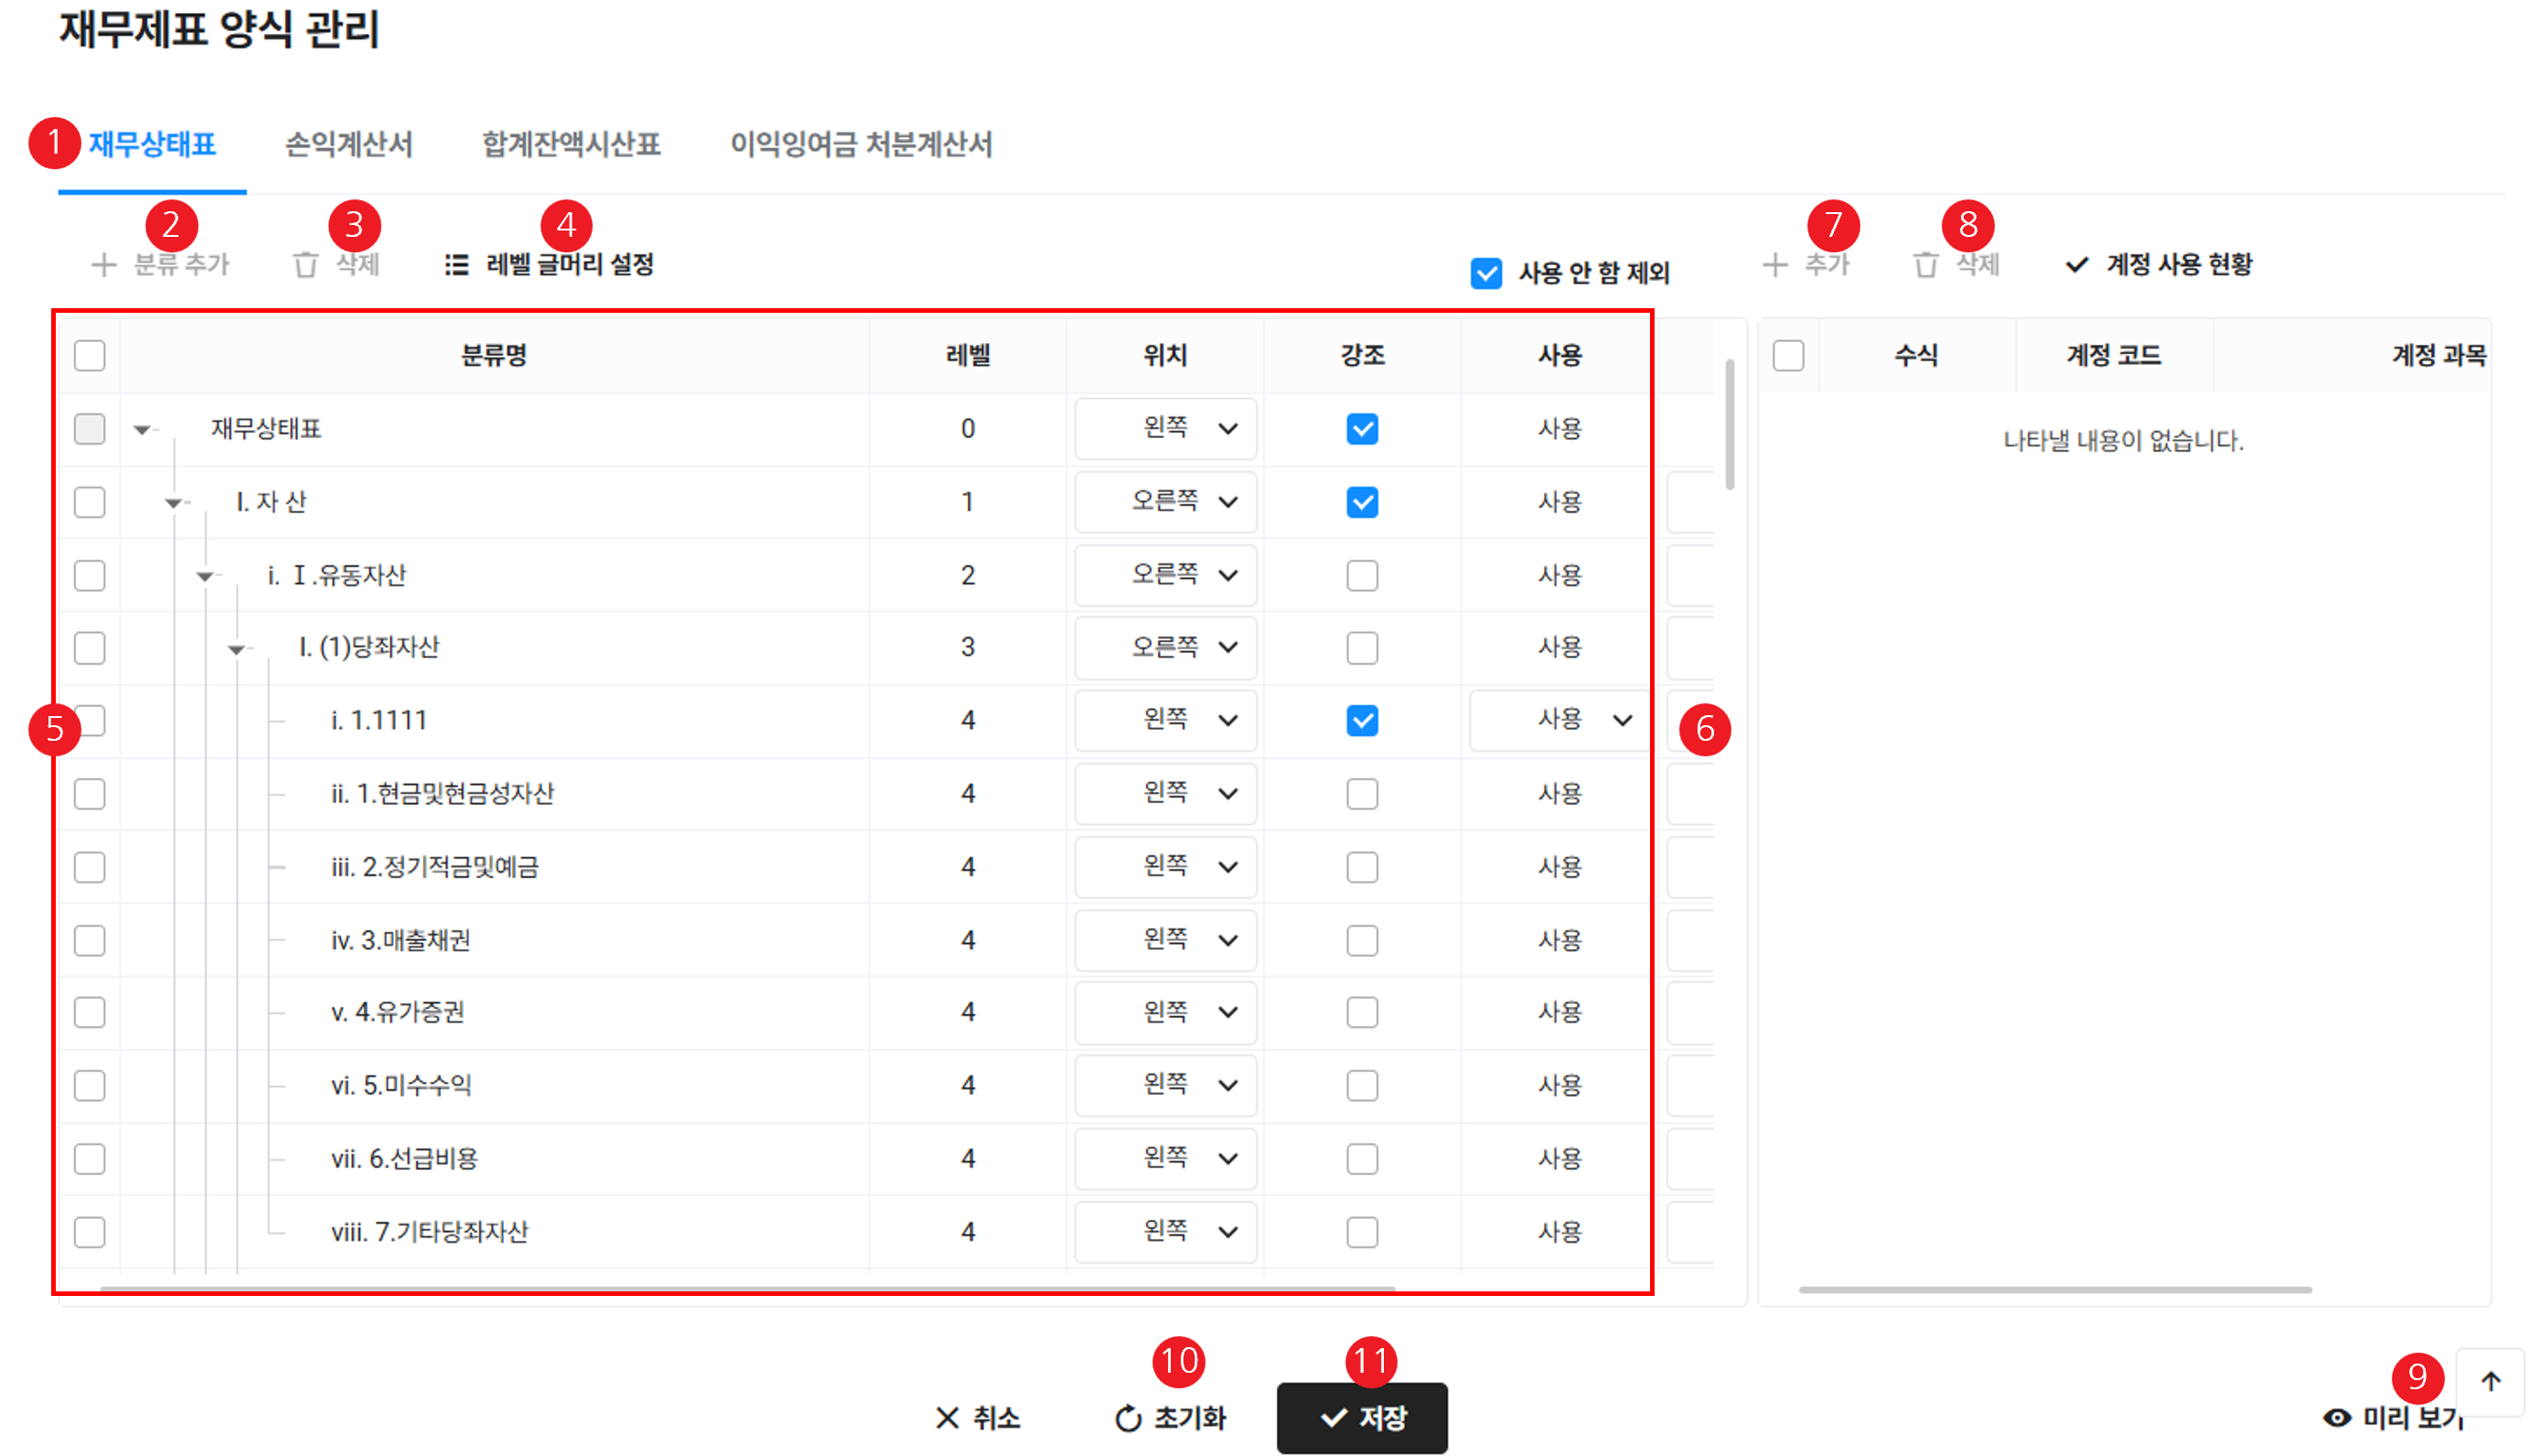Click the eye icon for 미리 보기

point(2337,1417)
